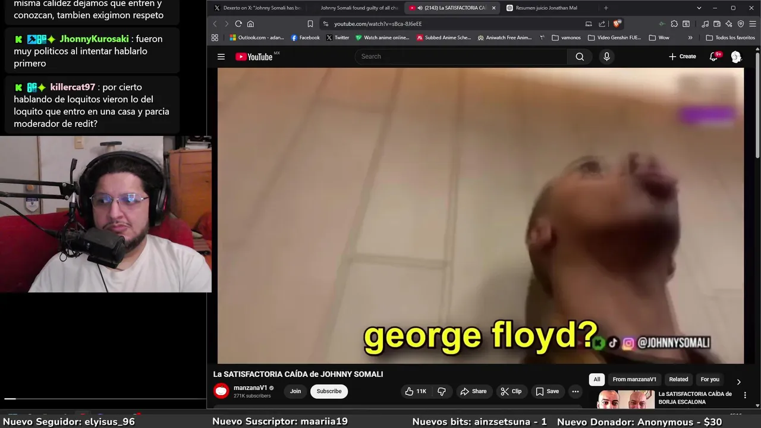Open vamonos bookmarks folder

coord(566,37)
